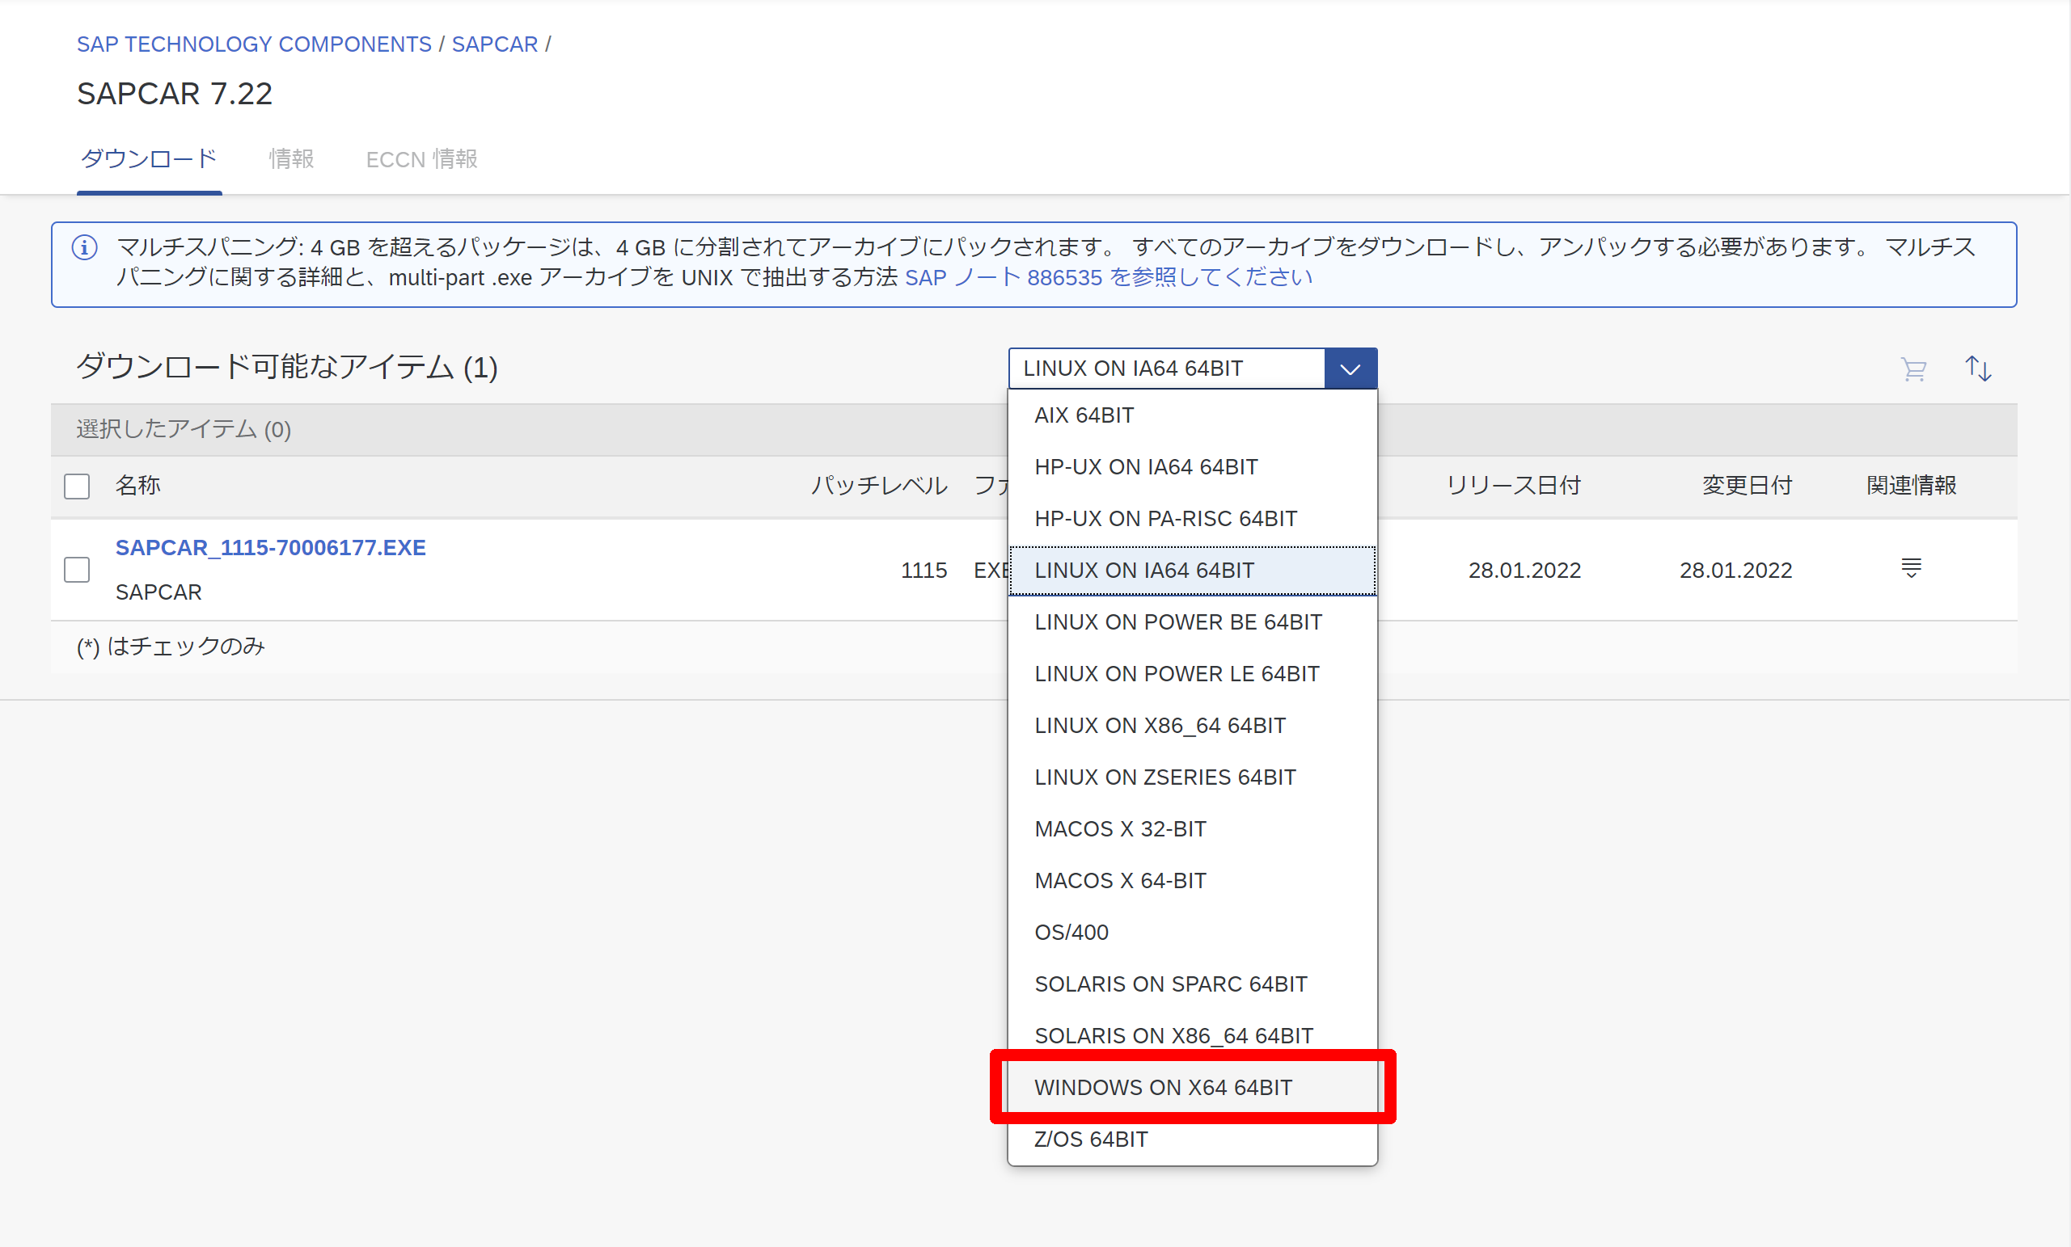Navigate to SAP TECHNOLOGY COMPONENTS breadcrumb
This screenshot has height=1247, width=2071.
click(x=254, y=44)
